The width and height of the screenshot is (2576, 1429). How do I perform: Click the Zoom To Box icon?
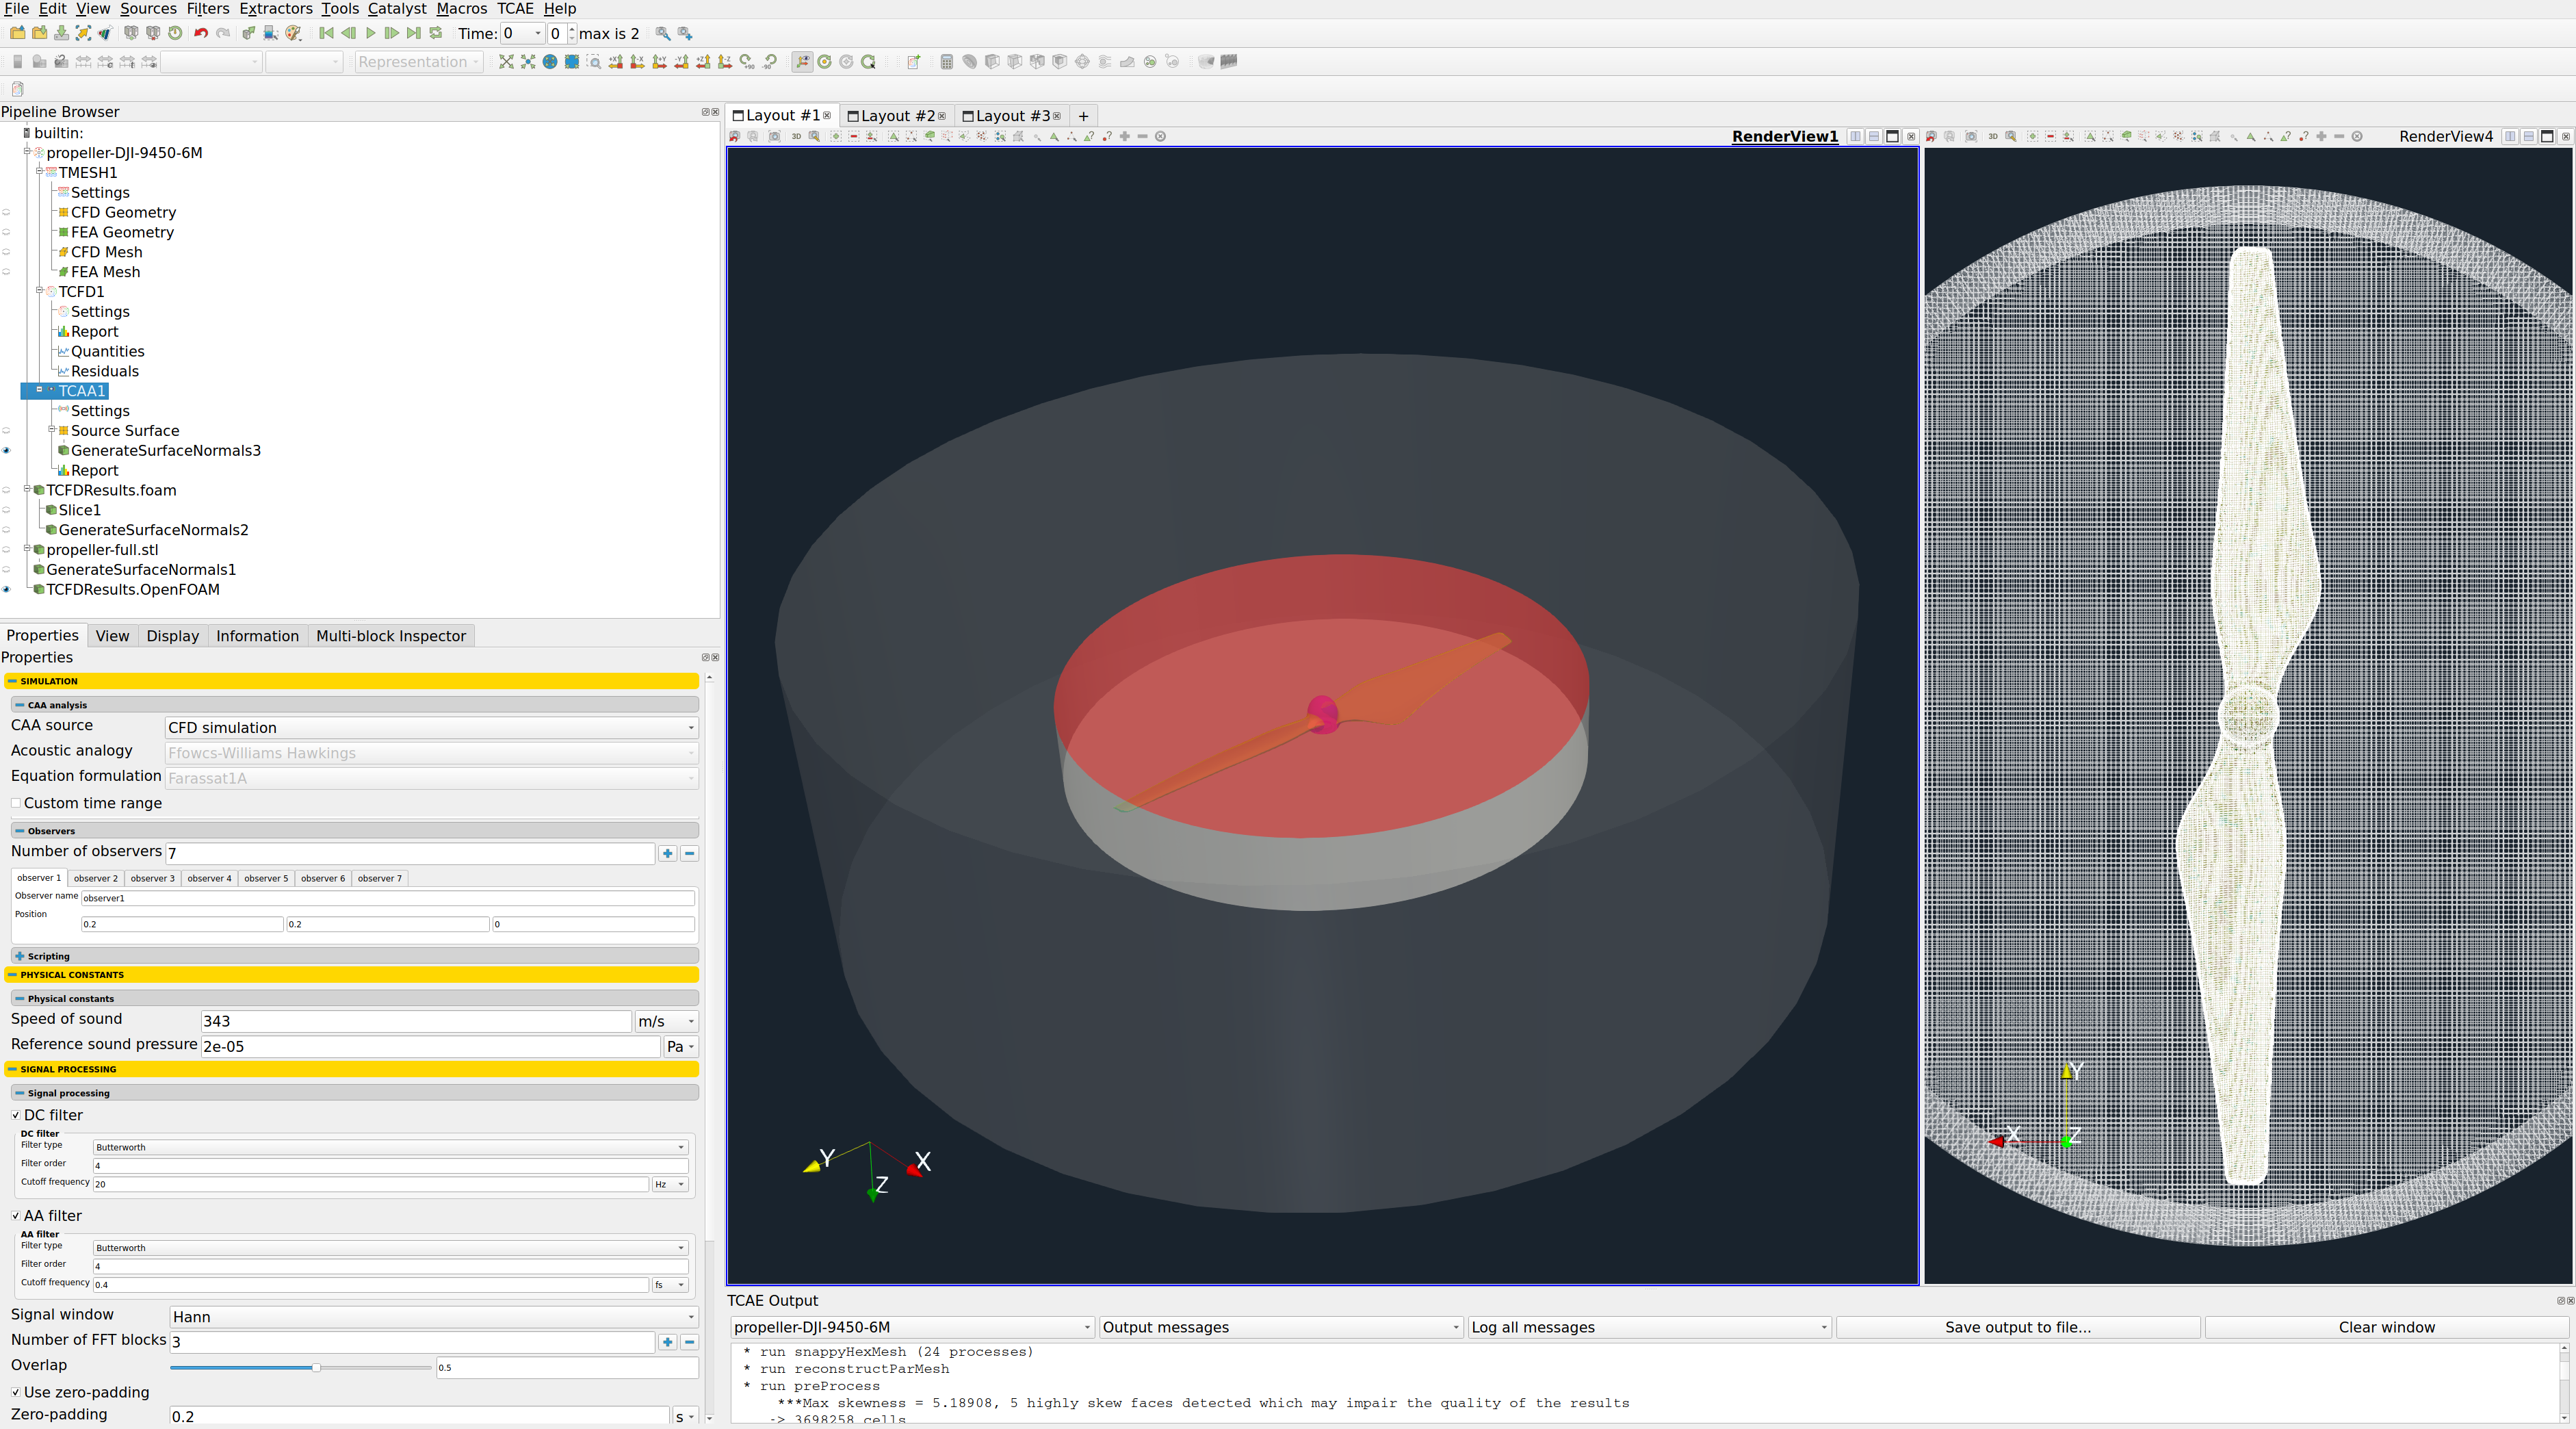coord(594,62)
